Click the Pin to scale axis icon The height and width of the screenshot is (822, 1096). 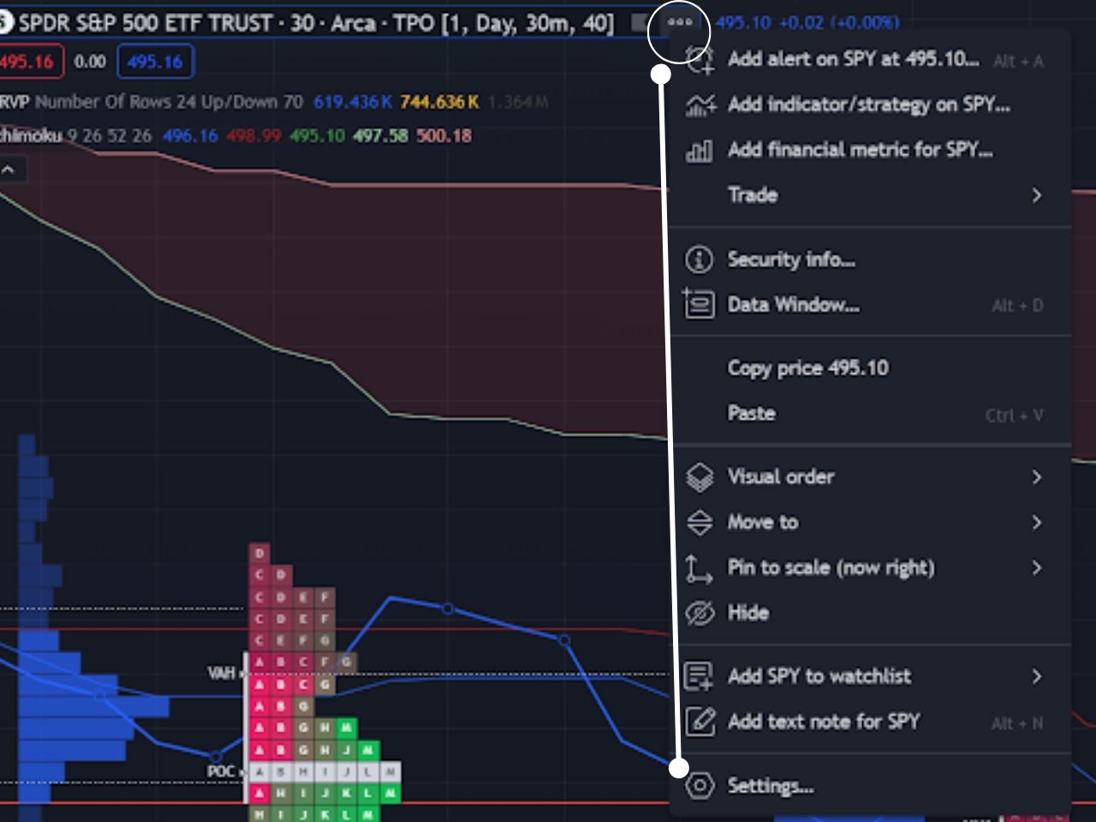(699, 569)
